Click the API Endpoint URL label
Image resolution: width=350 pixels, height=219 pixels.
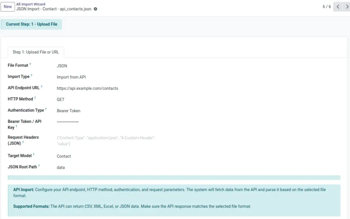[24, 88]
